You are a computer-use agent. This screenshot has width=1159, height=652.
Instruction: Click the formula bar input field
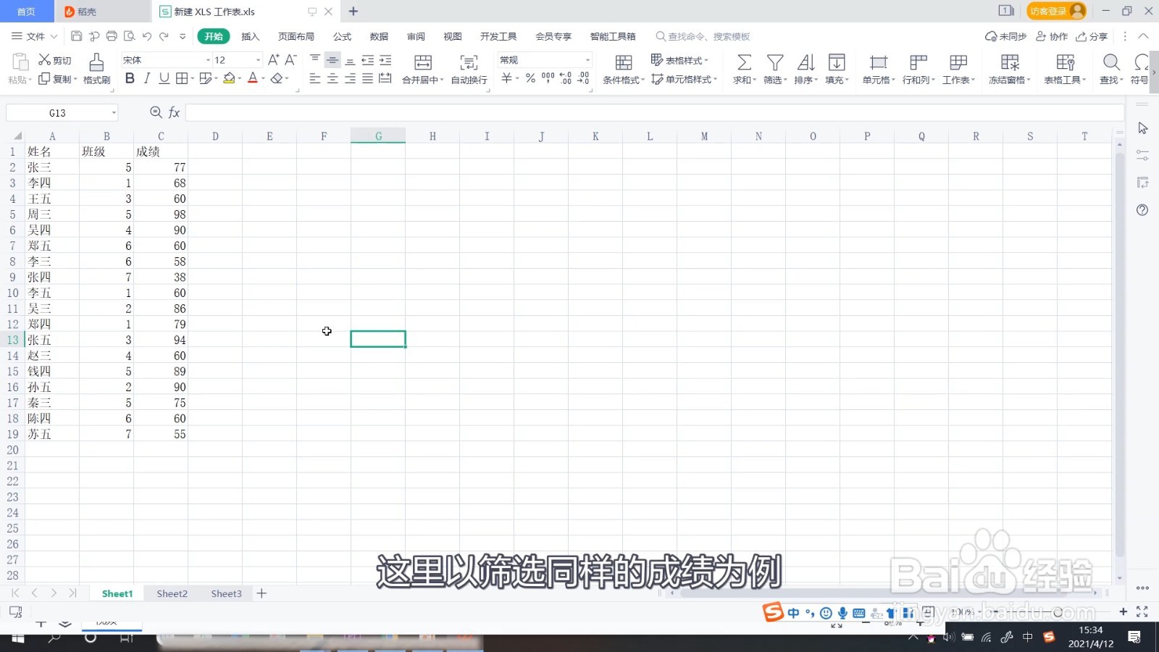click(655, 112)
